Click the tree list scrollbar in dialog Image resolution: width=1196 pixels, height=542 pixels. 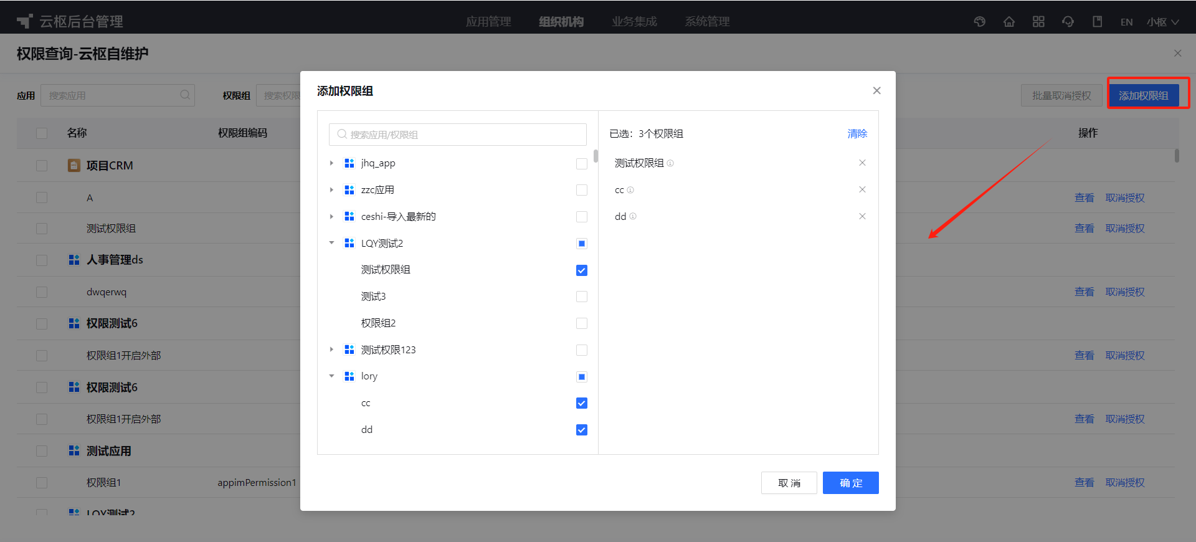coord(596,156)
